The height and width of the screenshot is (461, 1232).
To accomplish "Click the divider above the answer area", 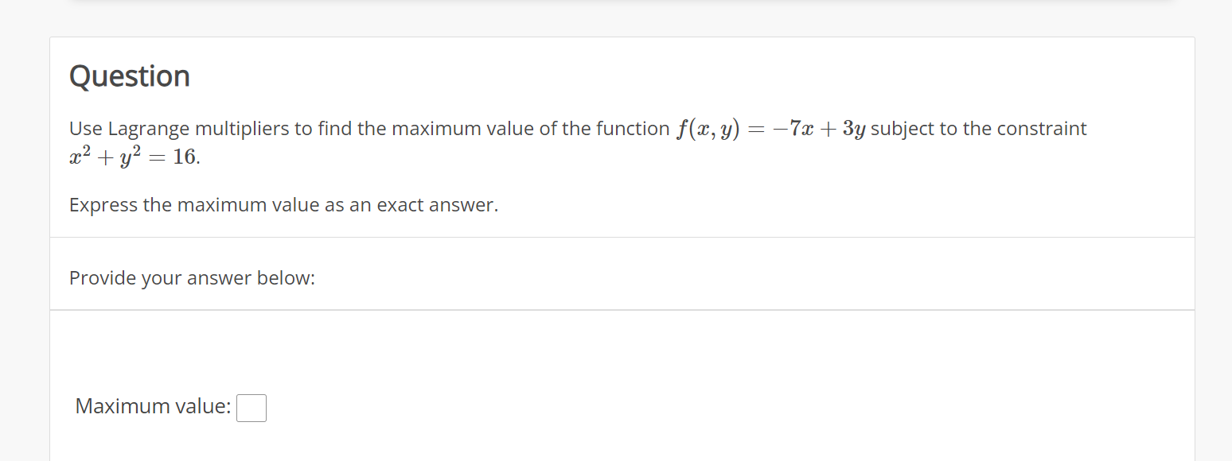I will coord(621,310).
